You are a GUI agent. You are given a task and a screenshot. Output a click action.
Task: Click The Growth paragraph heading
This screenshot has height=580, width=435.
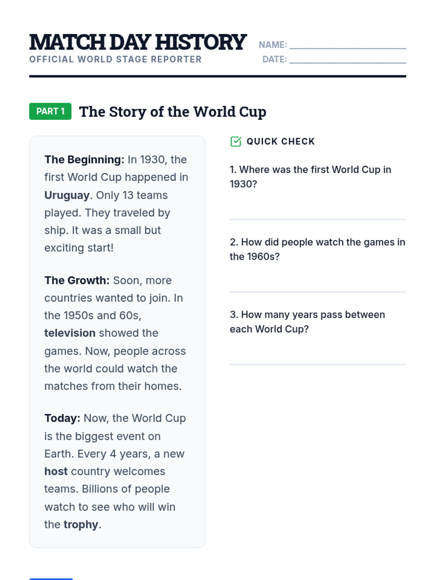click(x=77, y=281)
